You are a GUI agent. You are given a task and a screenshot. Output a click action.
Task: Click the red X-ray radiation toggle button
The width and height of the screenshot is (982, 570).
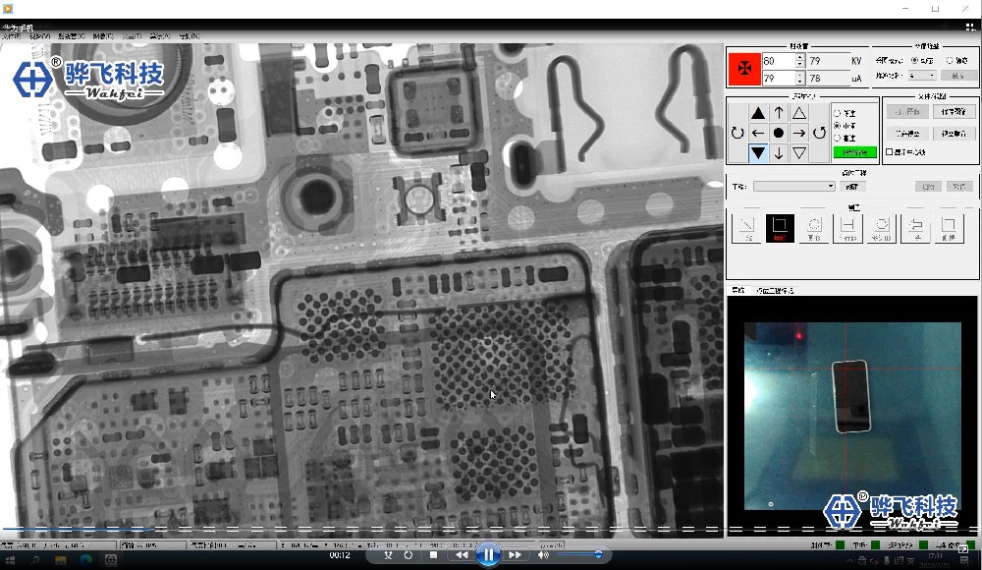(x=744, y=69)
